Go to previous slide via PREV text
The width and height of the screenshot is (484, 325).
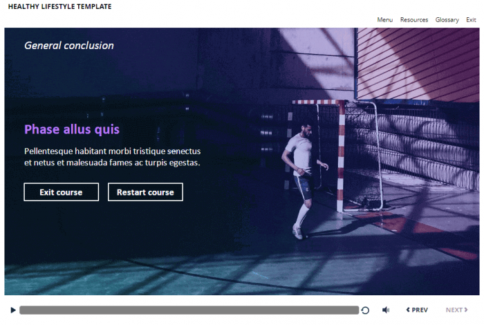[420, 310]
